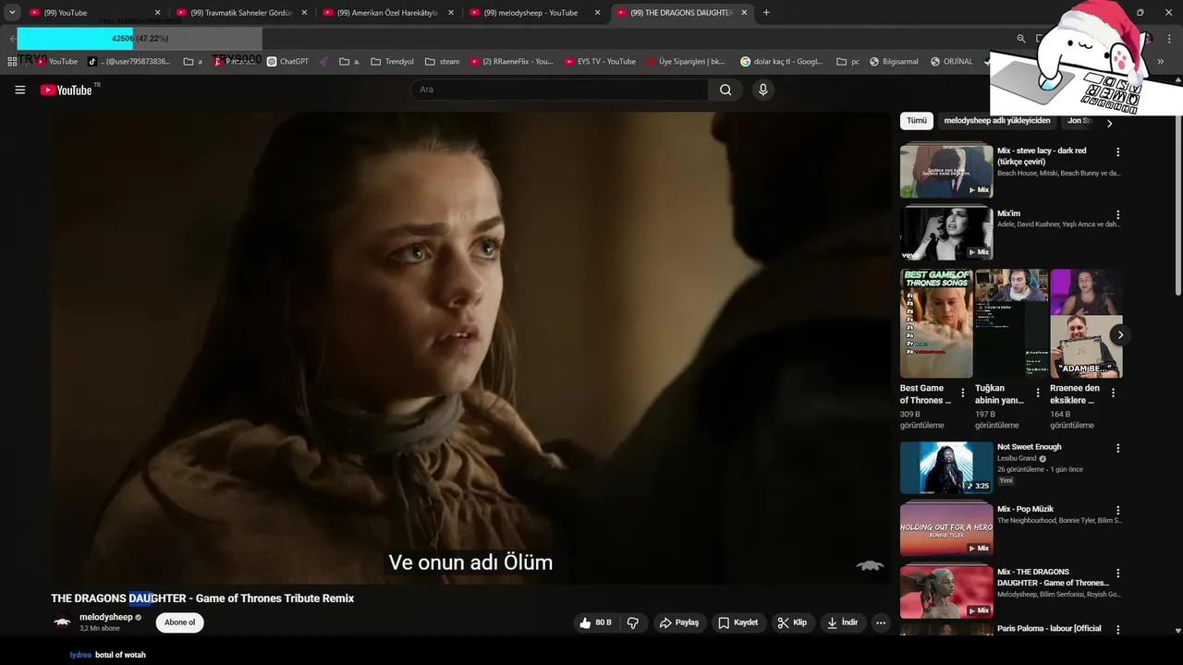Open options for 'Mix - steve lacy - dark red'

(x=1117, y=151)
